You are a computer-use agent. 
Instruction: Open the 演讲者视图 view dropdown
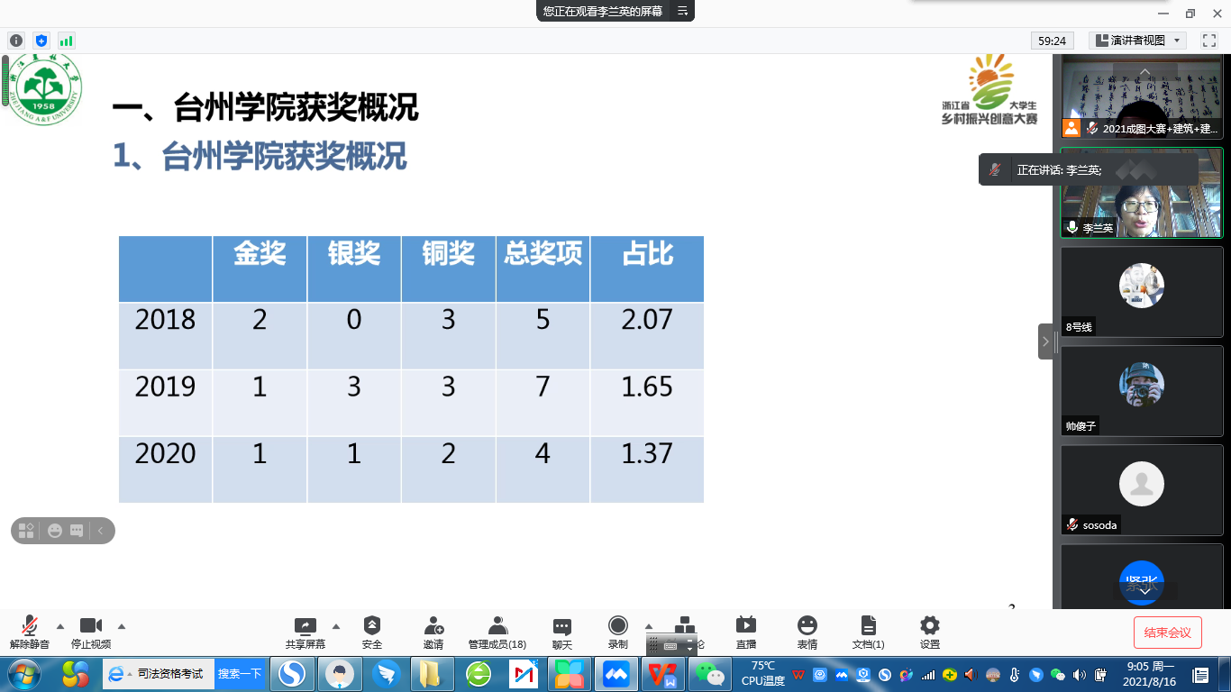1137,41
